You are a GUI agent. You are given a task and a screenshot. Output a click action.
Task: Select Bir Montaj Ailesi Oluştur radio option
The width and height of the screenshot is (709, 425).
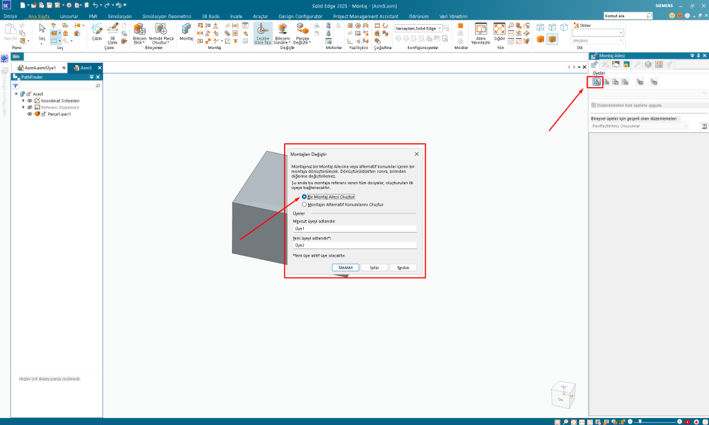coord(305,197)
